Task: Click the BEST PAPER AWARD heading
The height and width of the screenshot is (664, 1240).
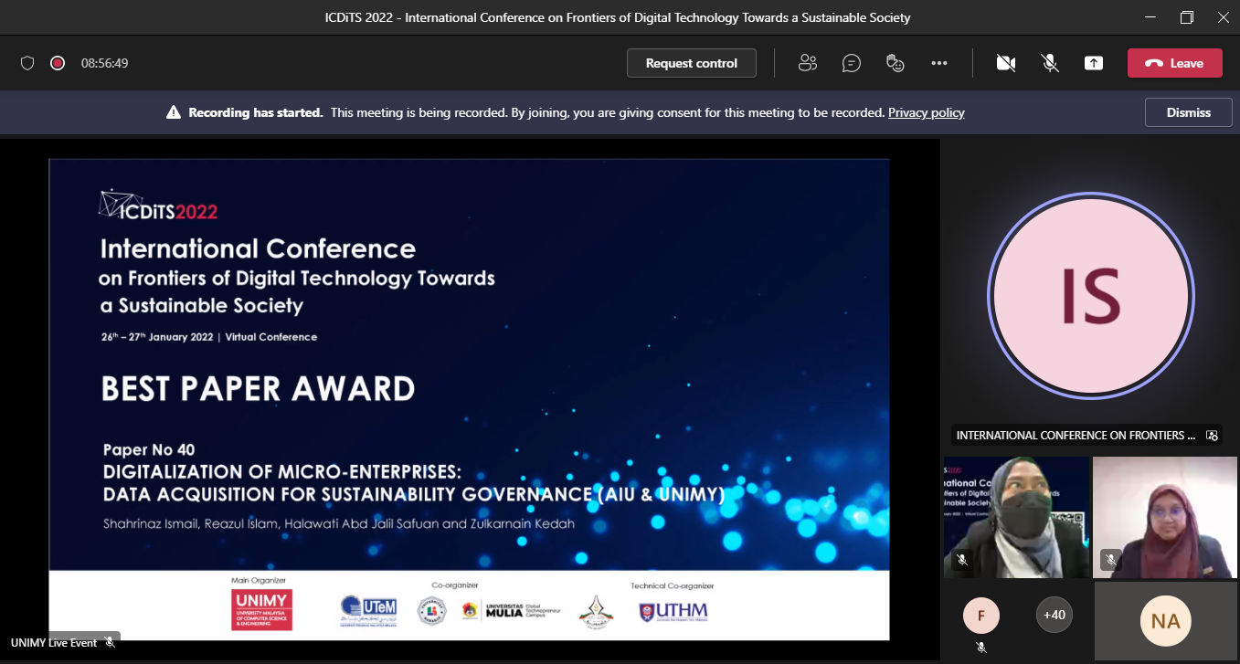Action: 258,389
